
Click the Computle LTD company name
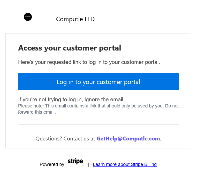coord(75,19)
